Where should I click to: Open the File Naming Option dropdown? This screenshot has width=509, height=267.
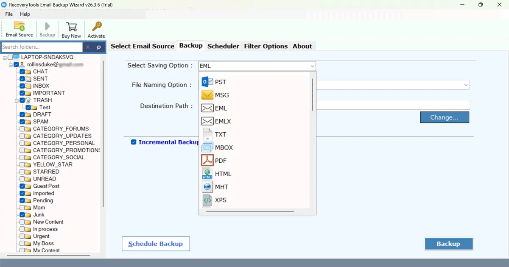tap(466, 85)
